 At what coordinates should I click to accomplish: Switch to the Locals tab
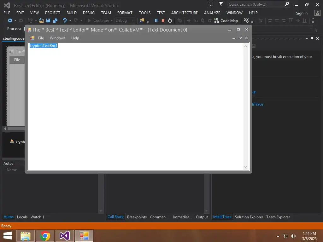point(22,217)
